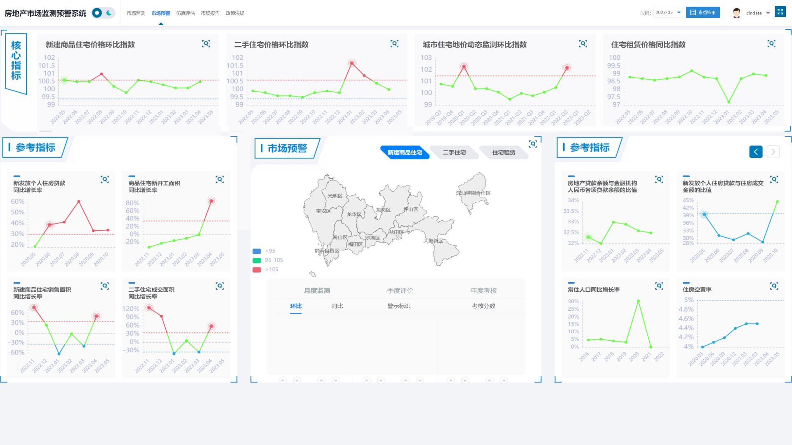792x445 pixels.
Task: Click the 市场预警 map zoom icon
Action: pos(533,144)
